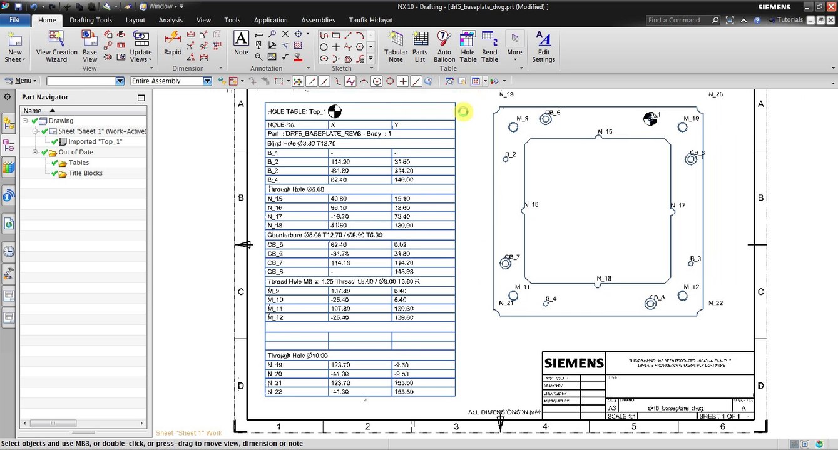Screen dimensions: 838x450
Task: Click the Resource Bar settings gear
Action: pos(8,97)
